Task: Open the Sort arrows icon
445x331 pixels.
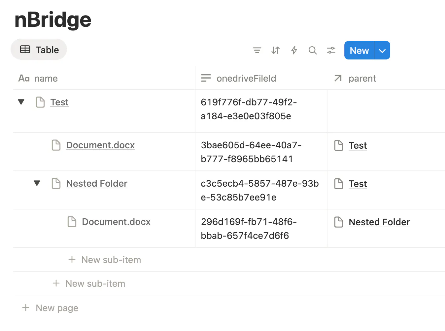Action: [276, 50]
